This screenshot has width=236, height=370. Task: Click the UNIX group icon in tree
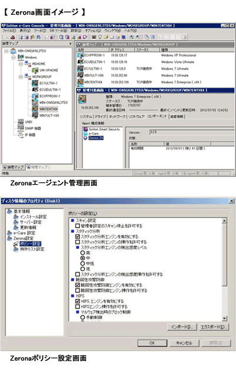21,122
